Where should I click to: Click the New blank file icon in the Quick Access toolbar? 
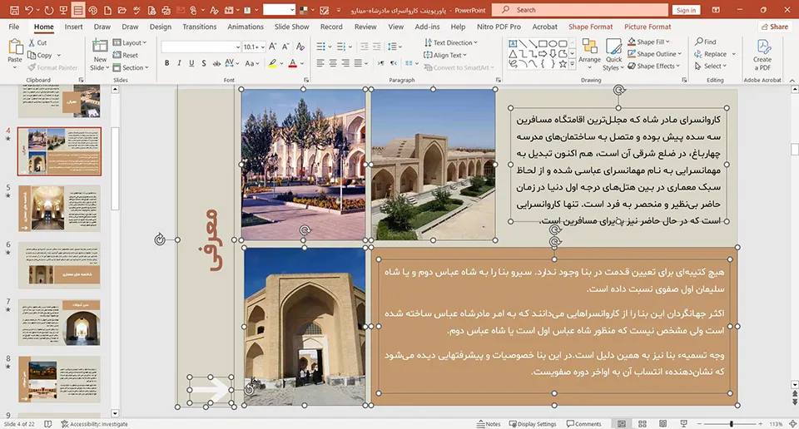click(x=107, y=10)
